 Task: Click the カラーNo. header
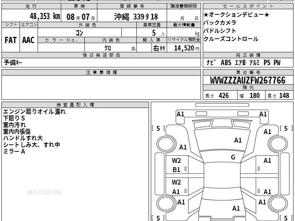61,40
